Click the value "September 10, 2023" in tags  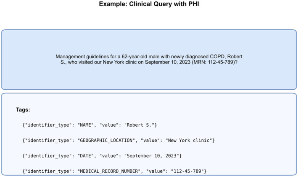[x=152, y=156]
